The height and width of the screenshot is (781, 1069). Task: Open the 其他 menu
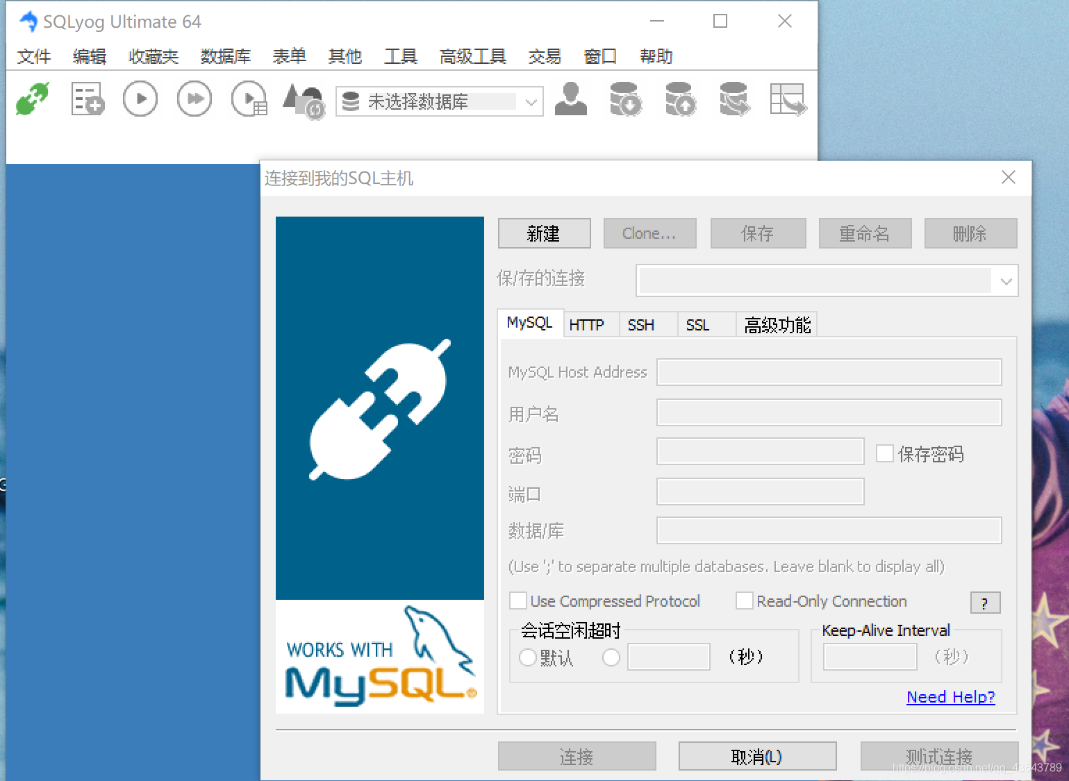point(345,56)
